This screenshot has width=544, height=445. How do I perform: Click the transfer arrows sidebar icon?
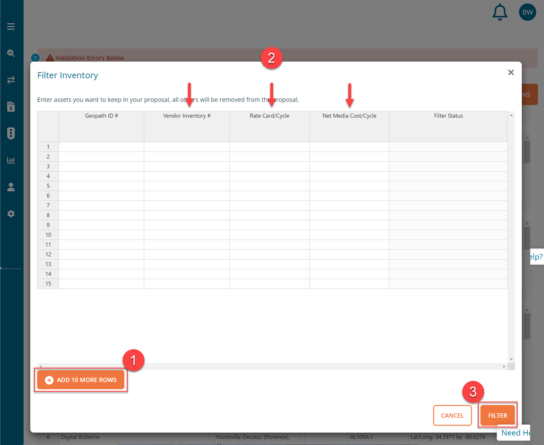coord(11,80)
